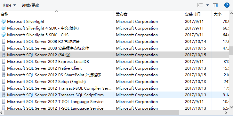Viewport: 233px width, 116px height.
Task: Open the 组织 dropdown menu
Action: click(9, 5)
